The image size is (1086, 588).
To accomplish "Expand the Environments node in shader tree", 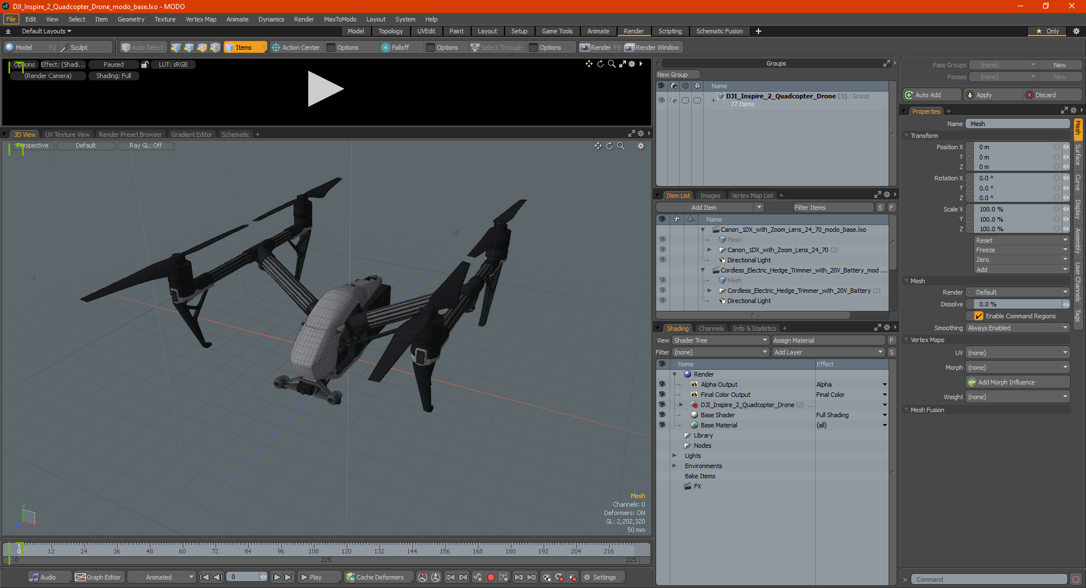I will tap(674, 466).
